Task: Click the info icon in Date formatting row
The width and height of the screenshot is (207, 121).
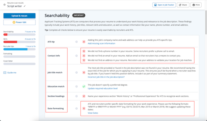Action: [x=77, y=108]
